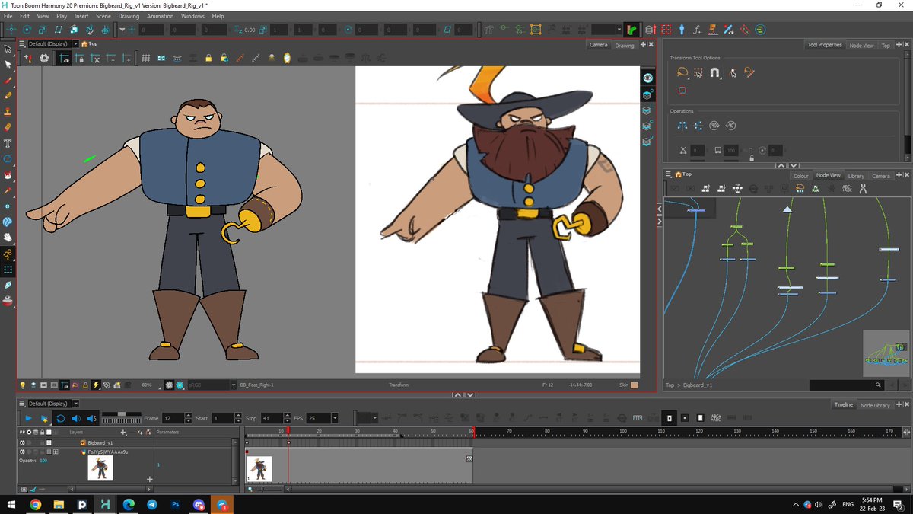This screenshot has height=514, width=913.
Task: Click the Add Layer plus button
Action: 123,432
